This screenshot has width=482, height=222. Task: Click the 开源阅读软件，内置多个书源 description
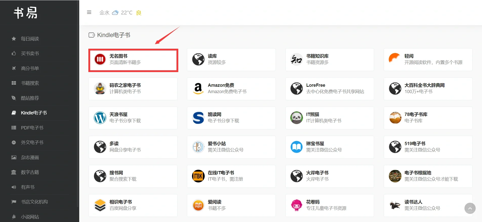point(433,62)
